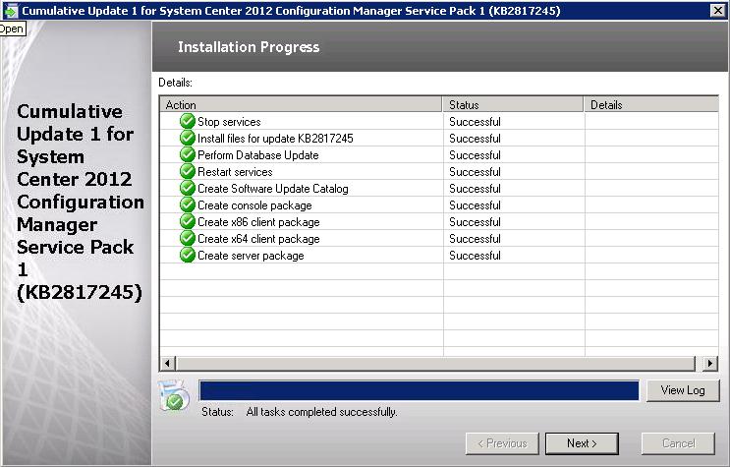Sort by the Action column header

point(301,105)
